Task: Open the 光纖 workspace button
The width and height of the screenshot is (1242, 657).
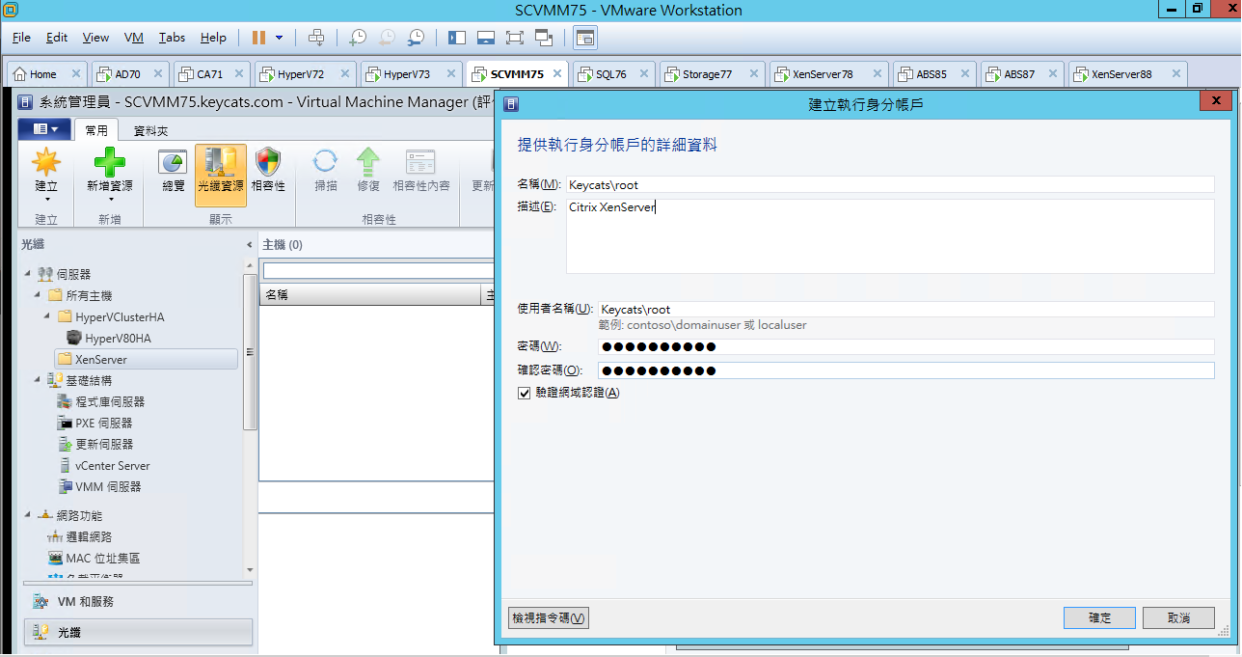Action: click(x=139, y=632)
